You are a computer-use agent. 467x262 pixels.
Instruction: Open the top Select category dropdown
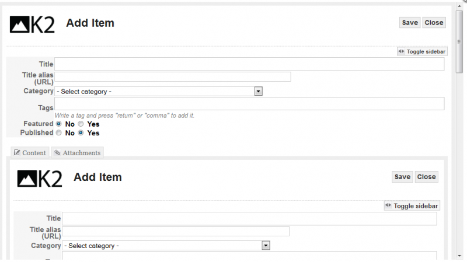[158, 92]
